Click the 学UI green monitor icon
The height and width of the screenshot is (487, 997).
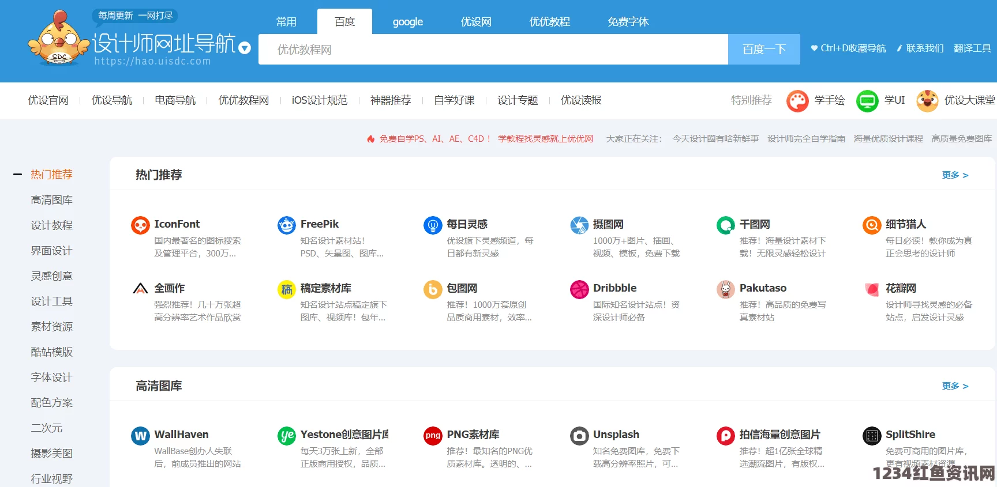click(867, 101)
